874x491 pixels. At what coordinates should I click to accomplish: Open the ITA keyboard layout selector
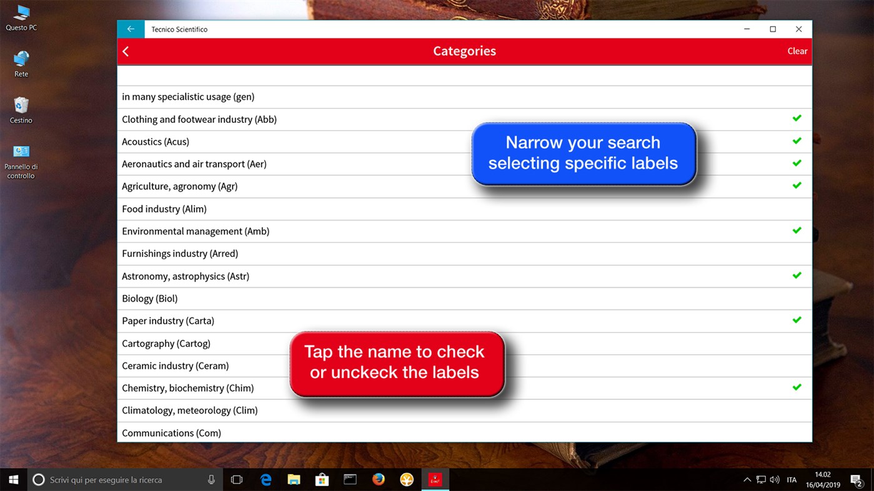pyautogui.click(x=792, y=479)
